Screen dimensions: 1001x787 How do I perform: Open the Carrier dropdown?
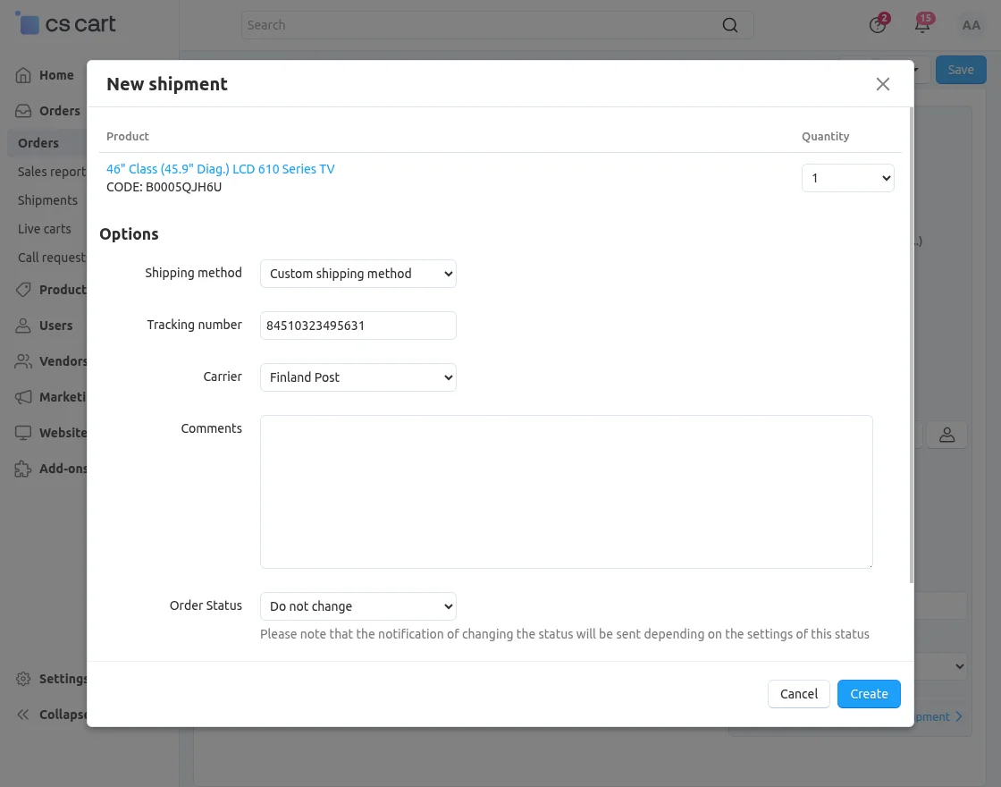(358, 377)
